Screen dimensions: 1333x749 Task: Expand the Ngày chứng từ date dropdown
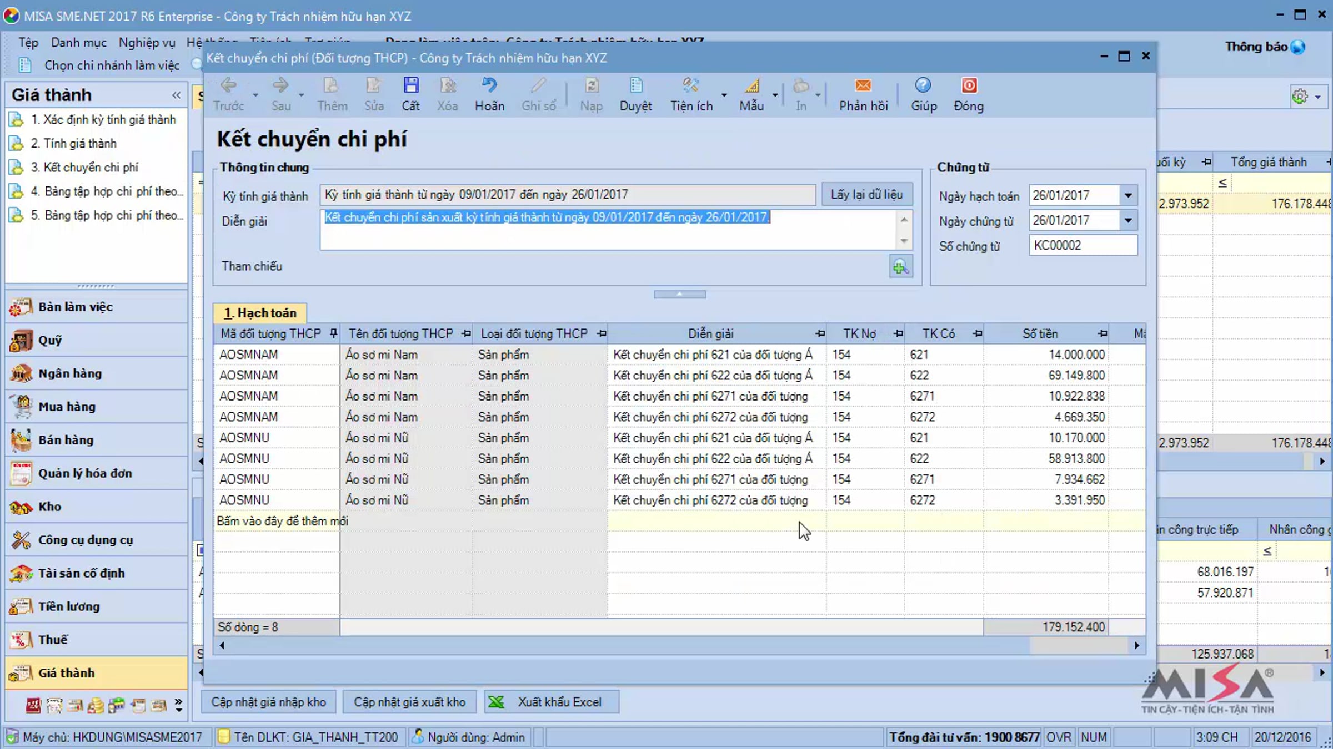pos(1128,220)
